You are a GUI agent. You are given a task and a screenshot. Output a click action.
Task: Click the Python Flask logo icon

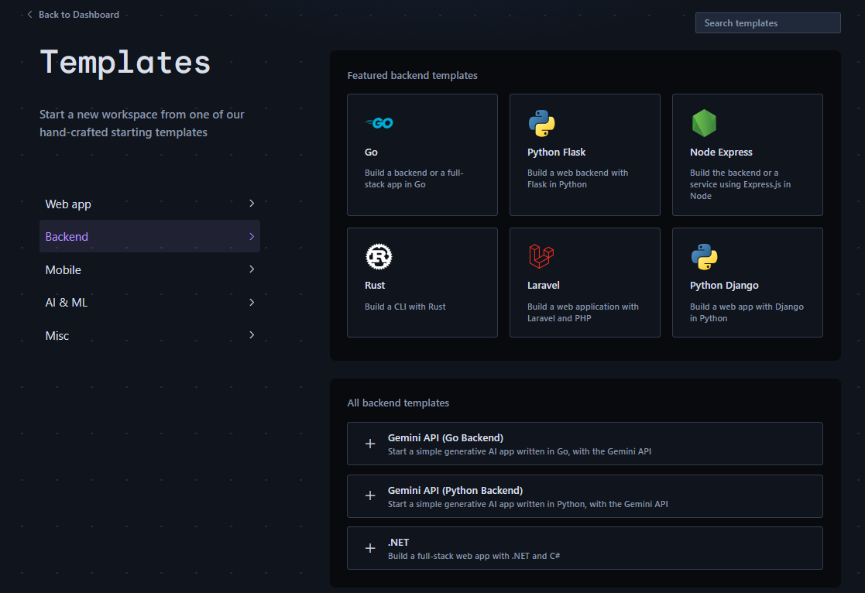(x=541, y=123)
